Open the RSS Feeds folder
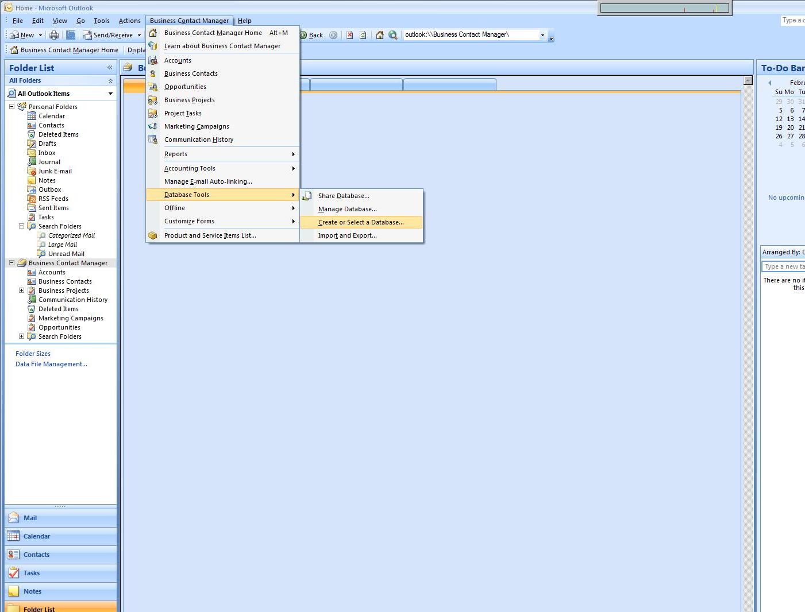Screen dimensions: 805x612 click(53, 199)
